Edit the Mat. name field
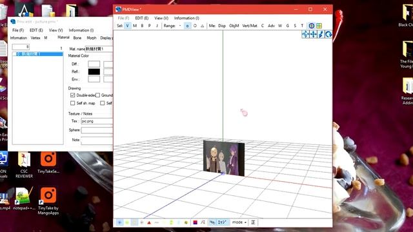Image resolution: width=413 pixels, height=232 pixels. pyautogui.click(x=99, y=49)
